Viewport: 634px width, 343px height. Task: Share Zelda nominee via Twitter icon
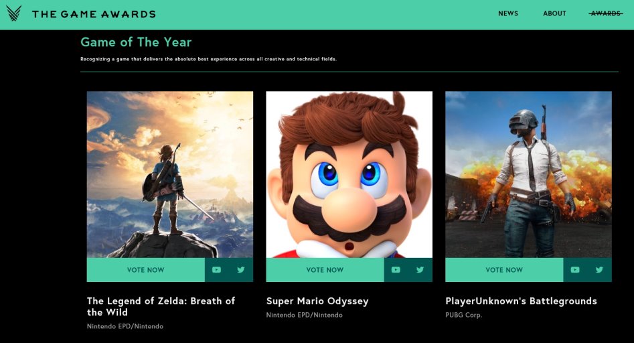pyautogui.click(x=241, y=270)
